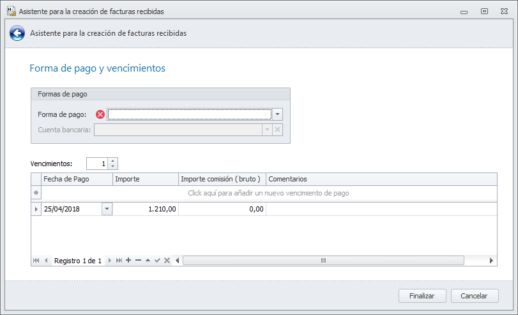Screen dimensions: 518x315
Task: Click Importe comisión ( bruto ) column header
Action: tap(222, 179)
